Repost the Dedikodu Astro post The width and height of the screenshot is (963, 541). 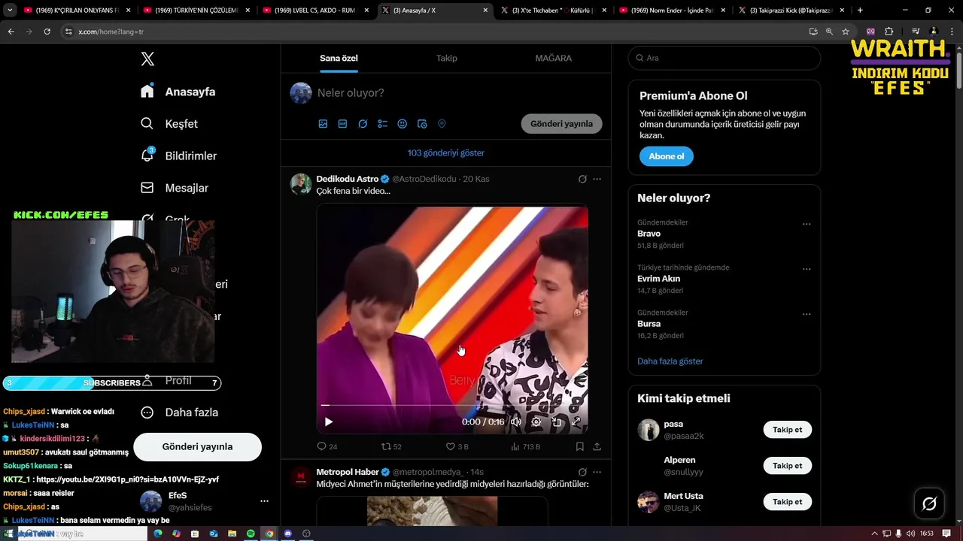click(391, 446)
